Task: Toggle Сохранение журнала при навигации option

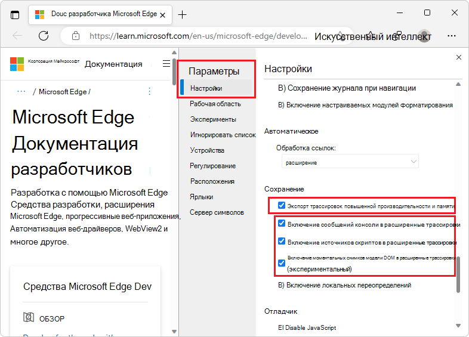Action: 347,88
